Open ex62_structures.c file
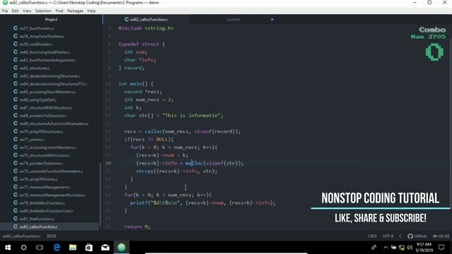The height and width of the screenshot is (254, 452). coord(35,68)
